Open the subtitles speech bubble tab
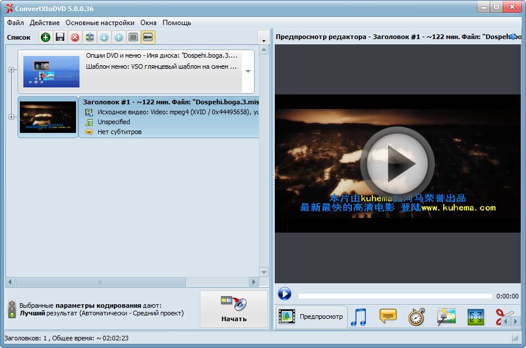Image resolution: width=526 pixels, height=348 pixels. click(x=388, y=317)
